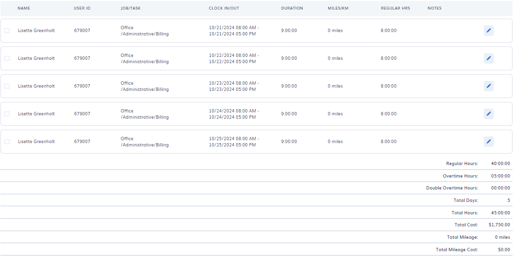This screenshot has height=256, width=513.
Task: Edit the 10/23/2024 time entry pencil icon
Action: coord(489,86)
